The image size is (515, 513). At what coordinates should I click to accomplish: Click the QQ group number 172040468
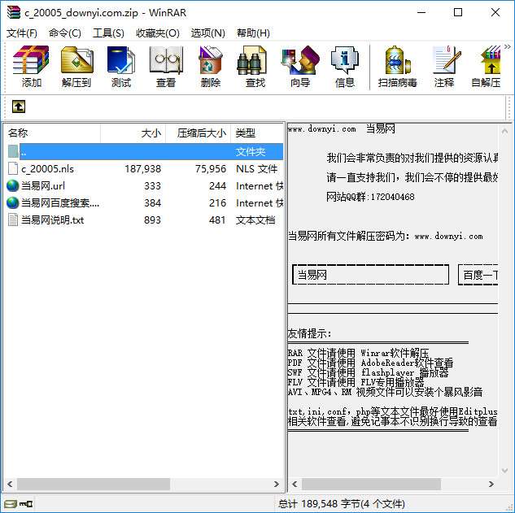pyautogui.click(x=392, y=197)
